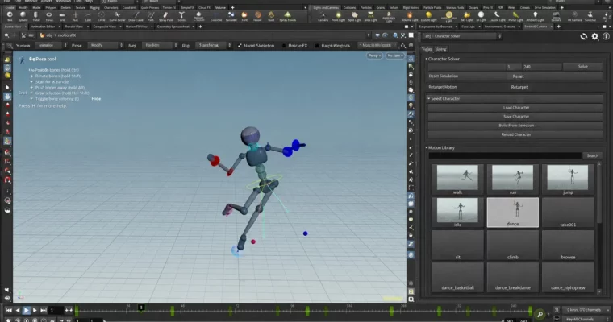Open the Persp view dropdown
613x322 pixels.
click(x=374, y=56)
